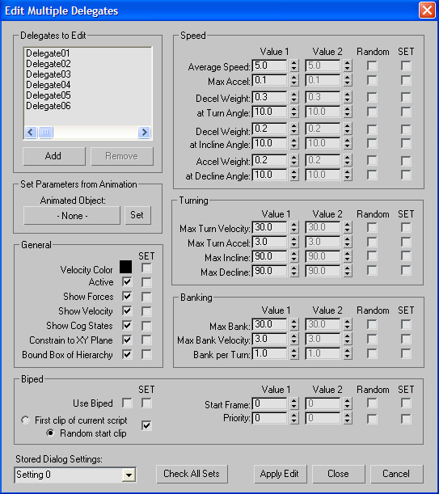Increase Start Frame Value 1 spinner
This screenshot has height=494, width=439.
(294, 401)
